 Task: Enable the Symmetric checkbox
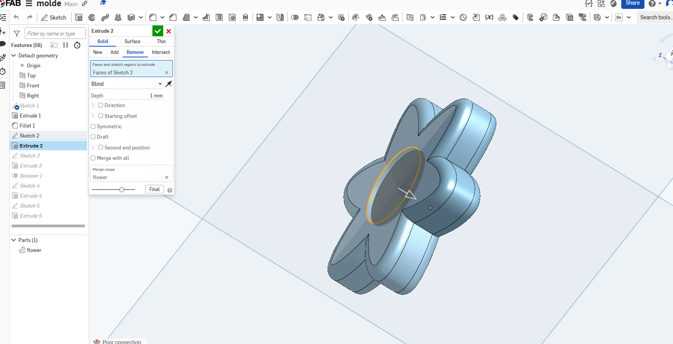tap(93, 126)
